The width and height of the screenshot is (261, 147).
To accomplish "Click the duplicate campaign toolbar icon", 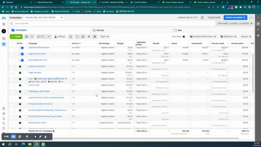I will point(26,37).
